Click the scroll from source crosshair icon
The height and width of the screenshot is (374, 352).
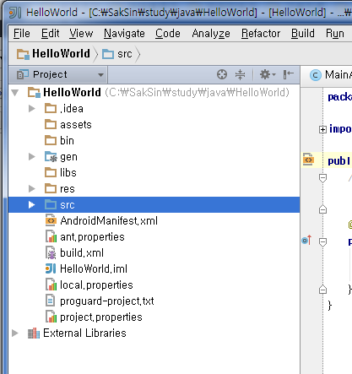[x=222, y=74]
